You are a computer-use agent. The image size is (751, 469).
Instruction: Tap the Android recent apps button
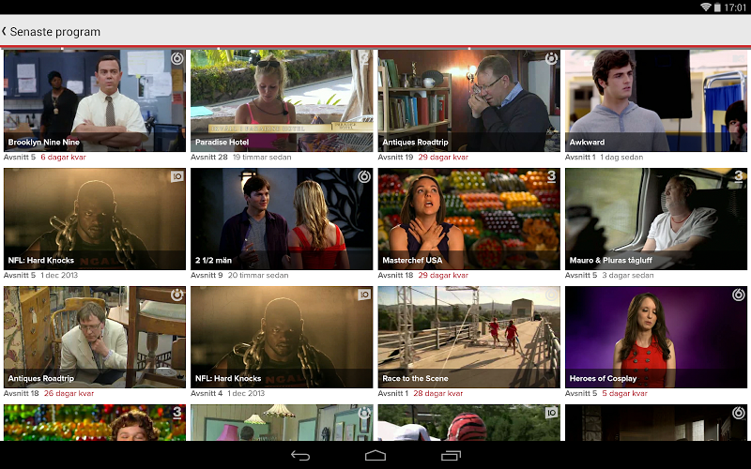point(451,456)
